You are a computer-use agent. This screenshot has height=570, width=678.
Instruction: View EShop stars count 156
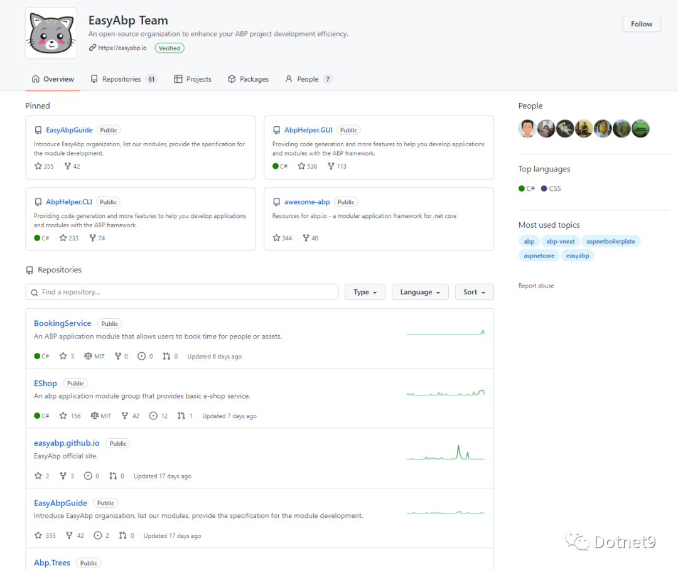click(x=70, y=416)
